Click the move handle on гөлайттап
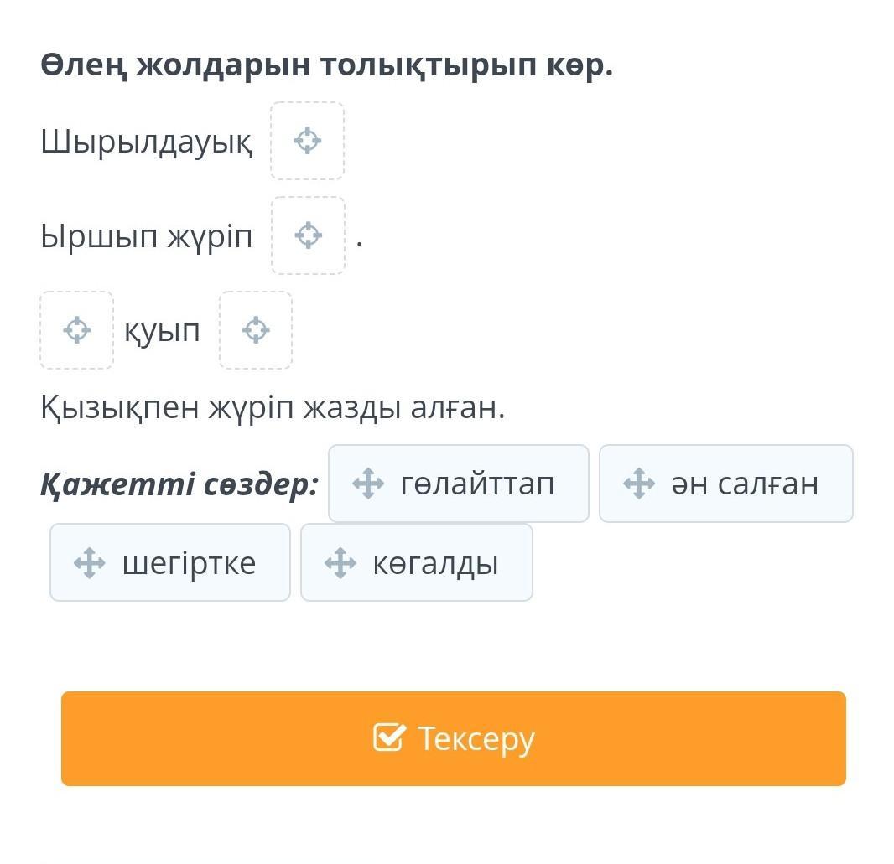Viewport: 894px width, 864px height. (367, 484)
